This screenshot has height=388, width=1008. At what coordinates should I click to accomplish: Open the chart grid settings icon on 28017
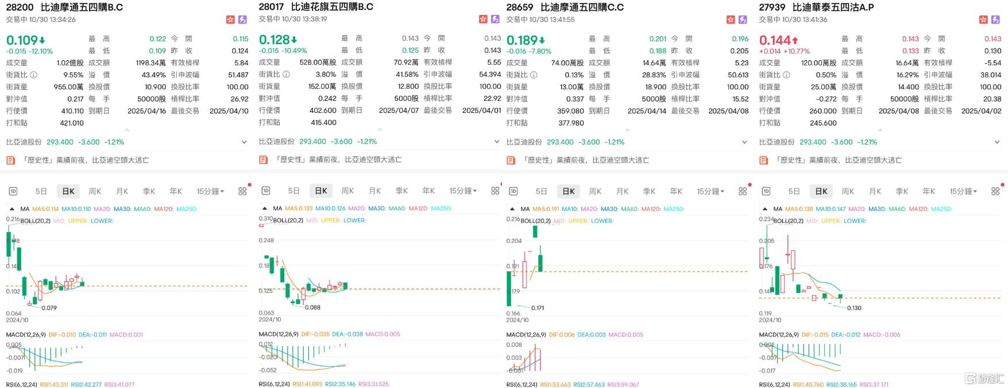click(495, 191)
